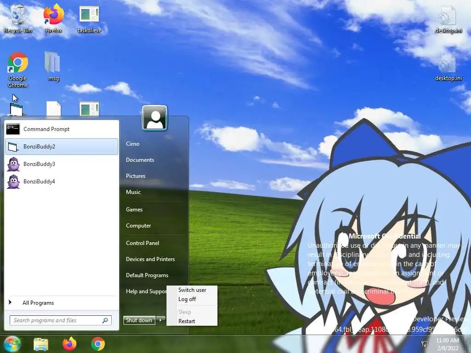The height and width of the screenshot is (353, 471).
Task: Click the magnifier icon in search box
Action: click(105, 320)
